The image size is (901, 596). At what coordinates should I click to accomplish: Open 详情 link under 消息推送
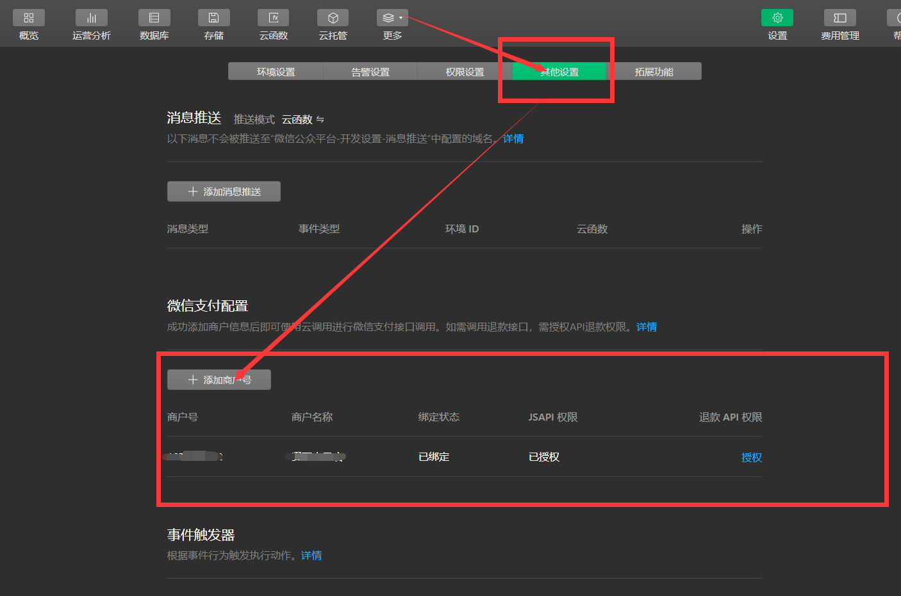pos(513,138)
